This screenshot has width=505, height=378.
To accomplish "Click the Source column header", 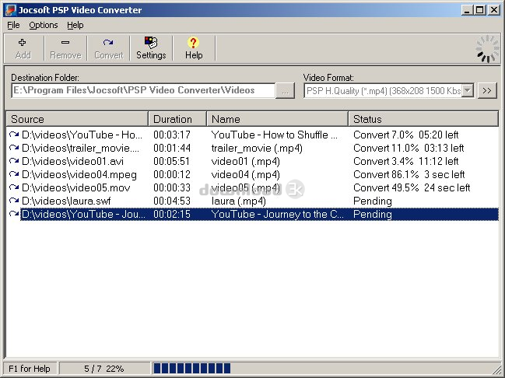I will tap(78, 119).
